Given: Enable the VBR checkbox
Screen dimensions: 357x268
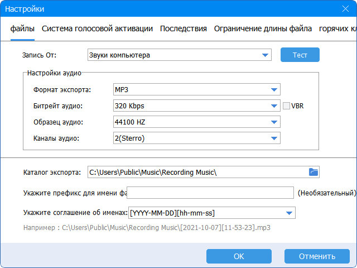Looking at the screenshot, I should click(287, 106).
